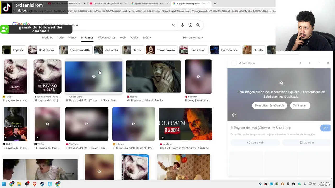This screenshot has height=188, width=335.
Task: Reveal blurred Infobae thumbnail
Action: pos(133,124)
